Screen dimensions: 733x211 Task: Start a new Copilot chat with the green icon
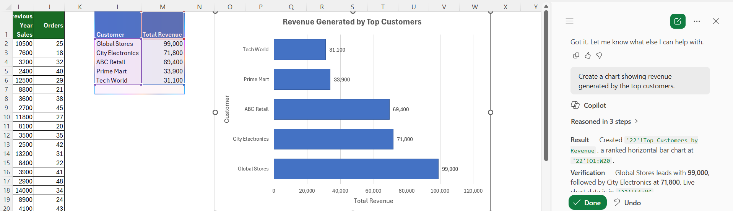click(x=678, y=21)
